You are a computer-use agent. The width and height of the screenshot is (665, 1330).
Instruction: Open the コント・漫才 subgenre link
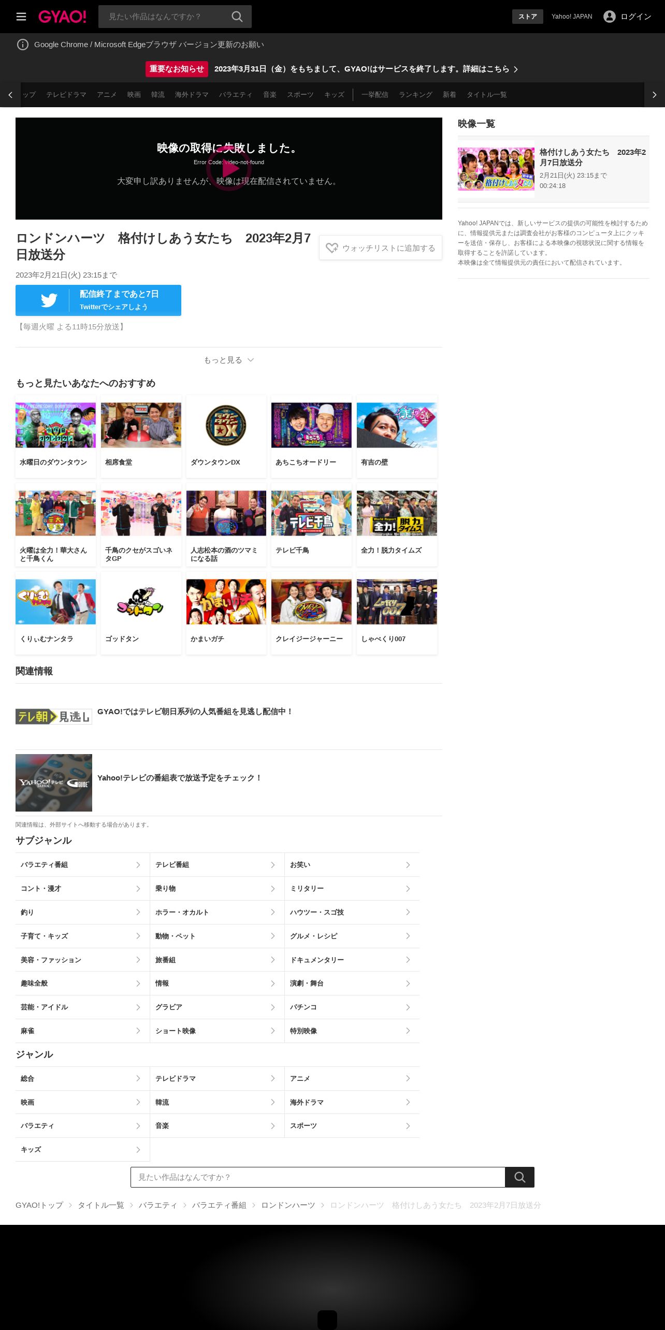pyautogui.click(x=82, y=889)
